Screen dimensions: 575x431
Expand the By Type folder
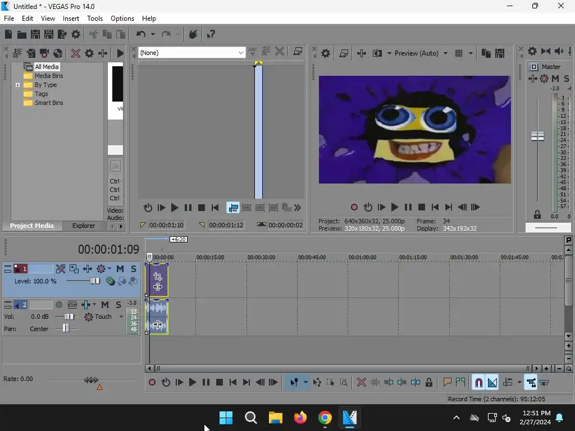[x=17, y=85]
